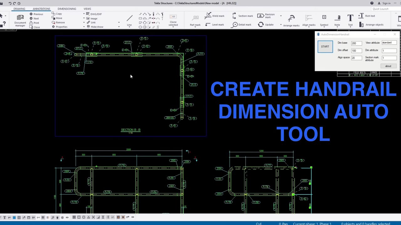Select the Text tool
Screen dimensions: 401x225
[x=350, y=21]
